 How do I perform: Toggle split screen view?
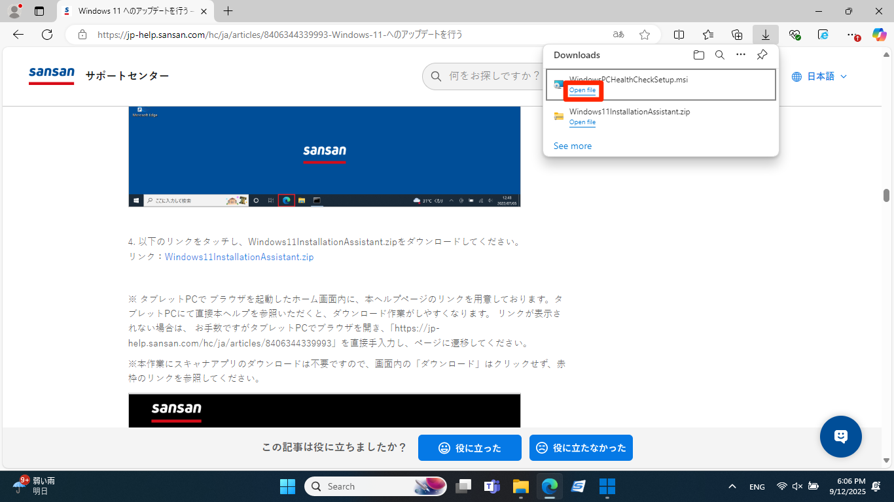(x=679, y=35)
